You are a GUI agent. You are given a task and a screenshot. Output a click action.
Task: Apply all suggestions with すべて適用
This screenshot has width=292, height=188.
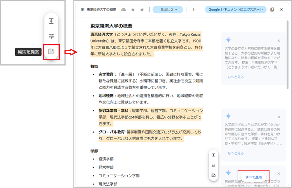[x=254, y=177]
